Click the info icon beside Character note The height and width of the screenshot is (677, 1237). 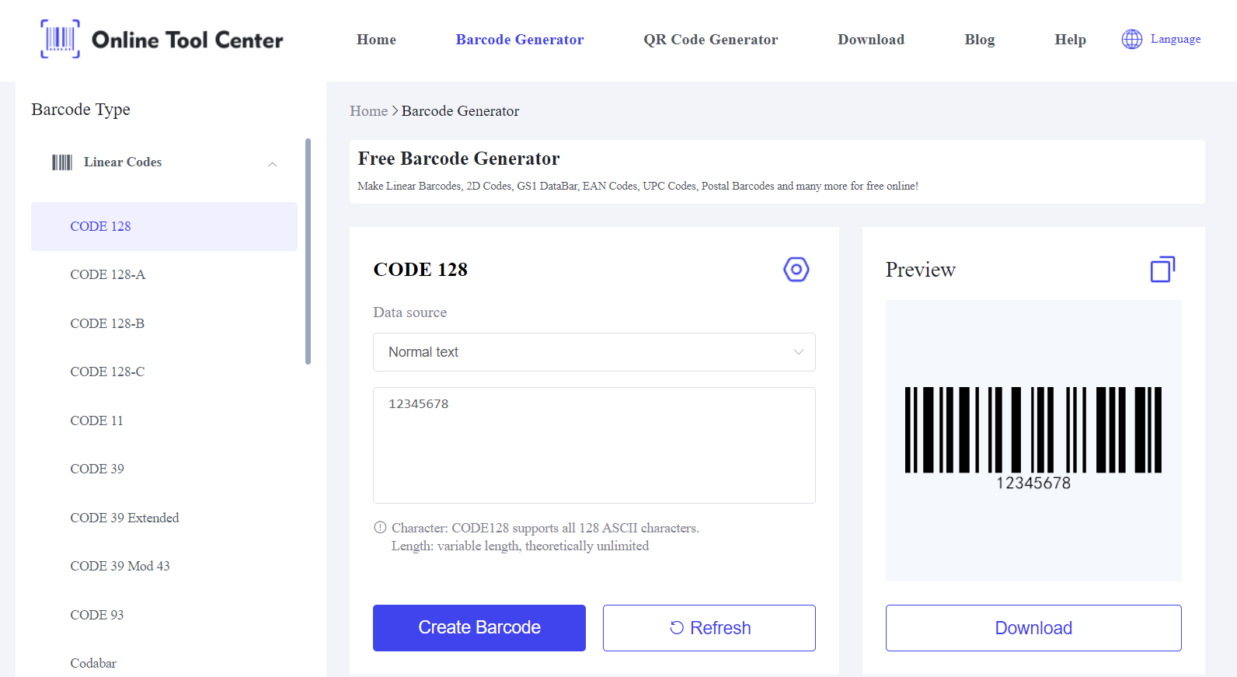coord(380,527)
